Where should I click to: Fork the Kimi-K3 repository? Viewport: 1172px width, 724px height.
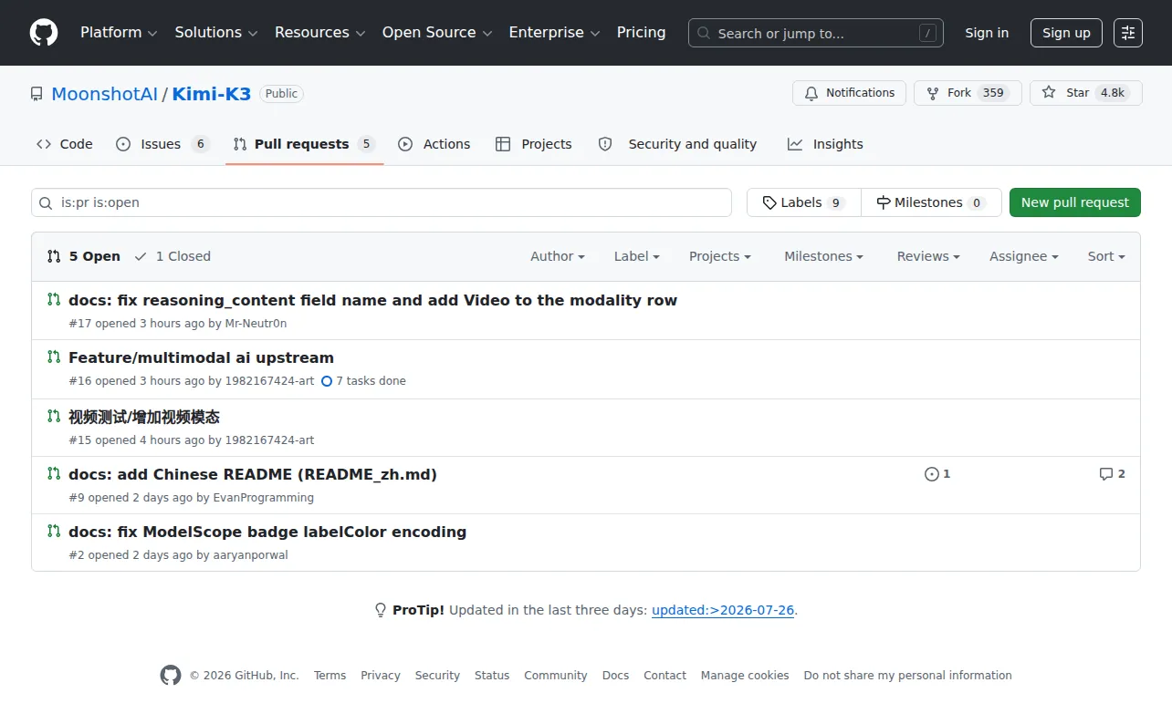967,93
